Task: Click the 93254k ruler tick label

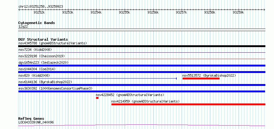Action: [x=96, y=12]
